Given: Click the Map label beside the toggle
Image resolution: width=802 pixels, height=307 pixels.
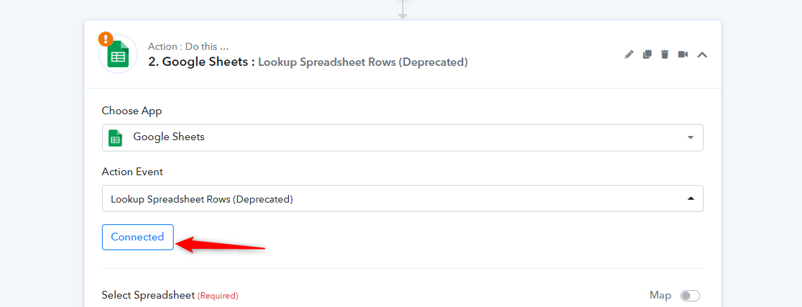Looking at the screenshot, I should (660, 295).
